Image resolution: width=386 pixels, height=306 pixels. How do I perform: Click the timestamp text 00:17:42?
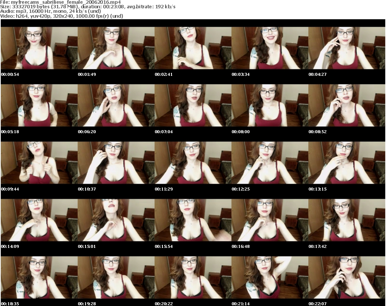point(317,246)
